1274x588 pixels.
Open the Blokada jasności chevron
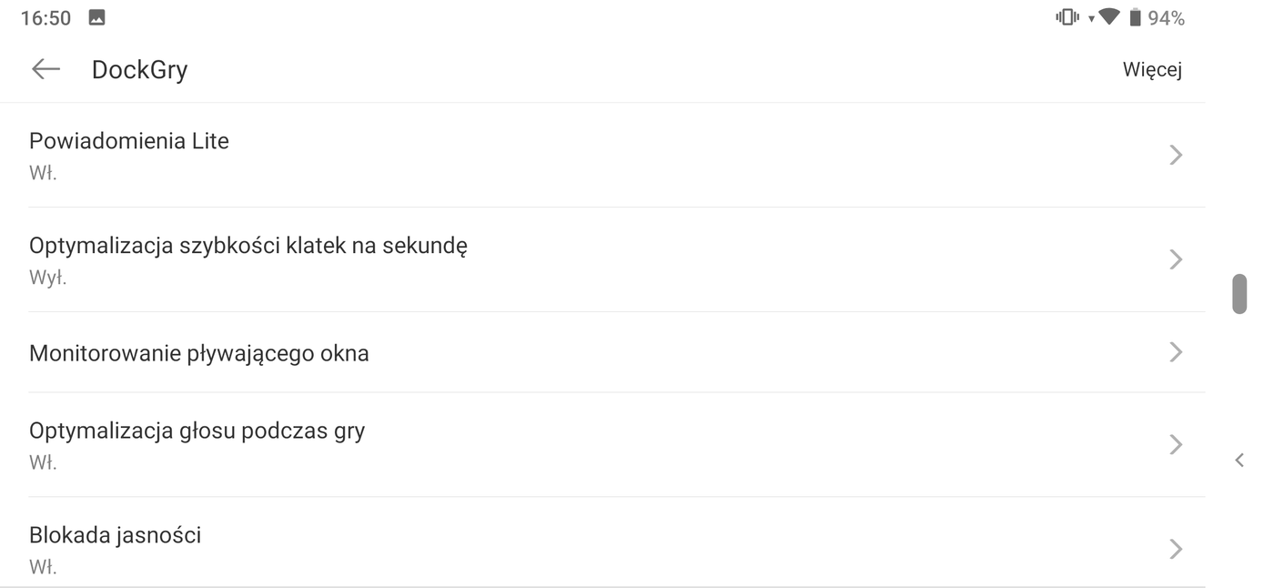[x=1176, y=549]
